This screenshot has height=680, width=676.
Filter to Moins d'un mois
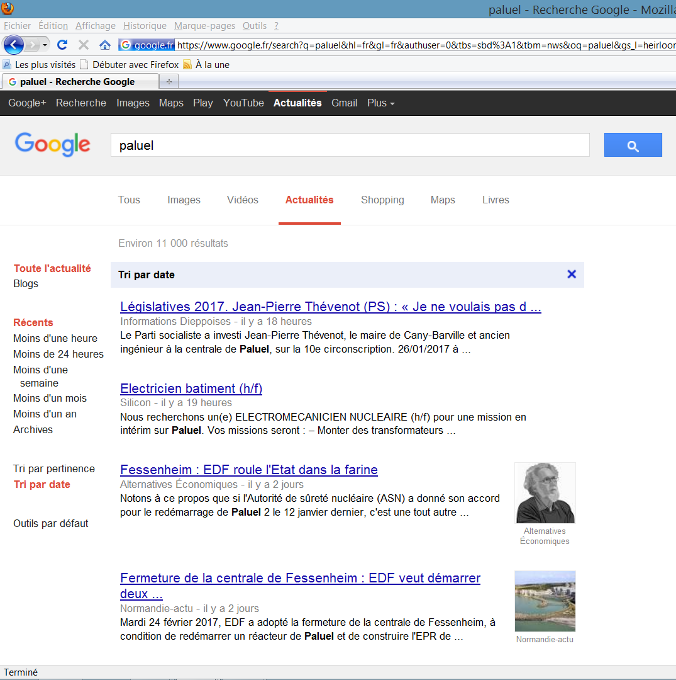pos(50,398)
